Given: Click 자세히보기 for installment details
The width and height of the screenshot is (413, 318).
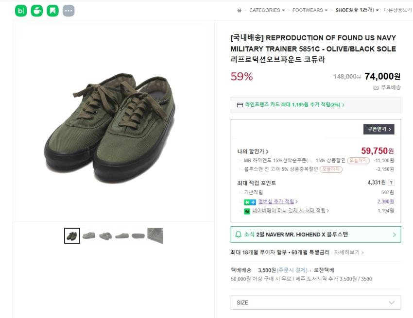Looking at the screenshot, I should tap(348, 252).
